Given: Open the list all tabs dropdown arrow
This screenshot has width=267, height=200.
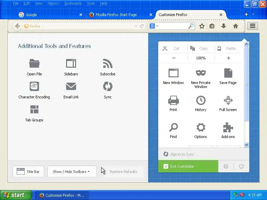Looking at the screenshot, I should 253,14.
